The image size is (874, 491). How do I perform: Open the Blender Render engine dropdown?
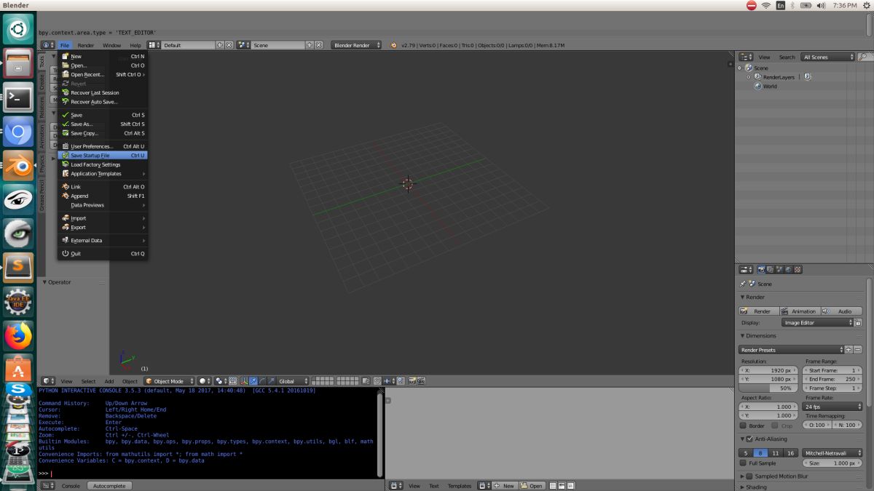[356, 45]
